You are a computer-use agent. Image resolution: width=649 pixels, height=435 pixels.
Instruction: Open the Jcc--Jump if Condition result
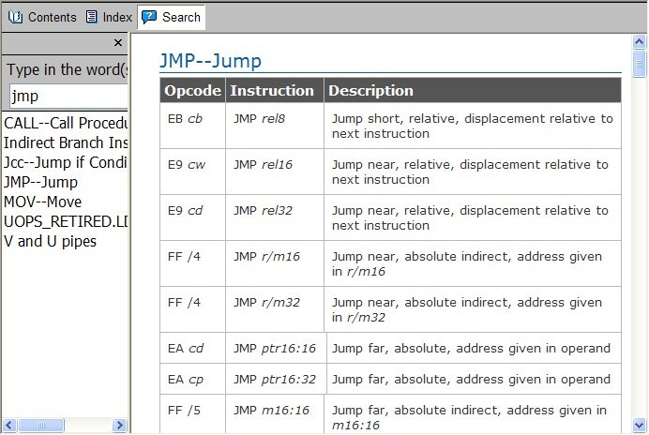point(66,162)
